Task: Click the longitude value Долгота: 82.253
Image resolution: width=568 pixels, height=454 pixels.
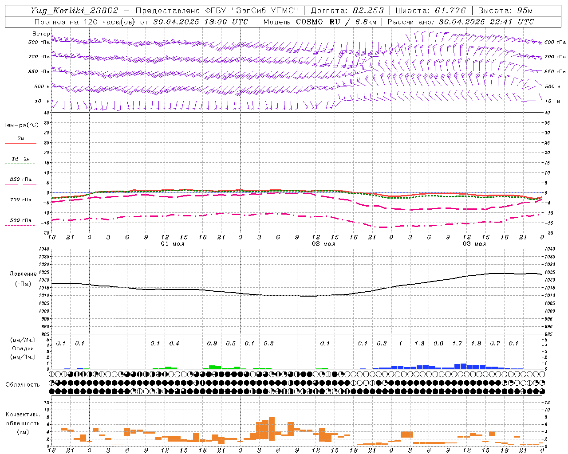Action: (x=347, y=11)
